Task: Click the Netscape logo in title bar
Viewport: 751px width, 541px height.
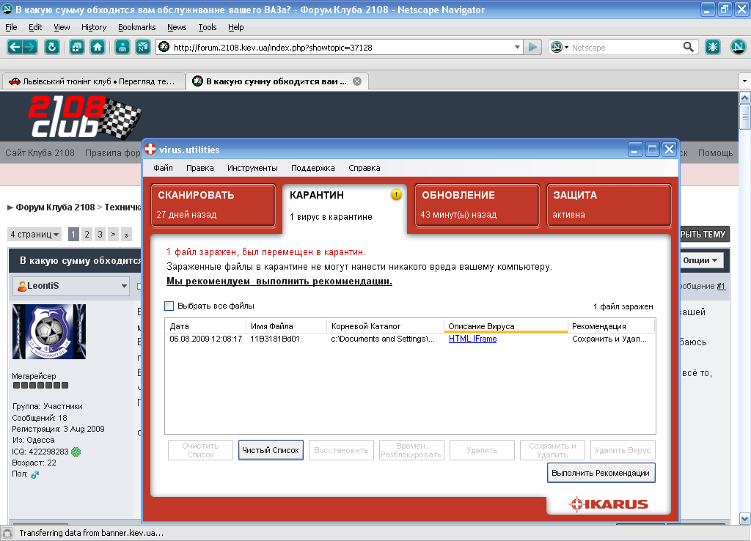Action: (x=7, y=9)
